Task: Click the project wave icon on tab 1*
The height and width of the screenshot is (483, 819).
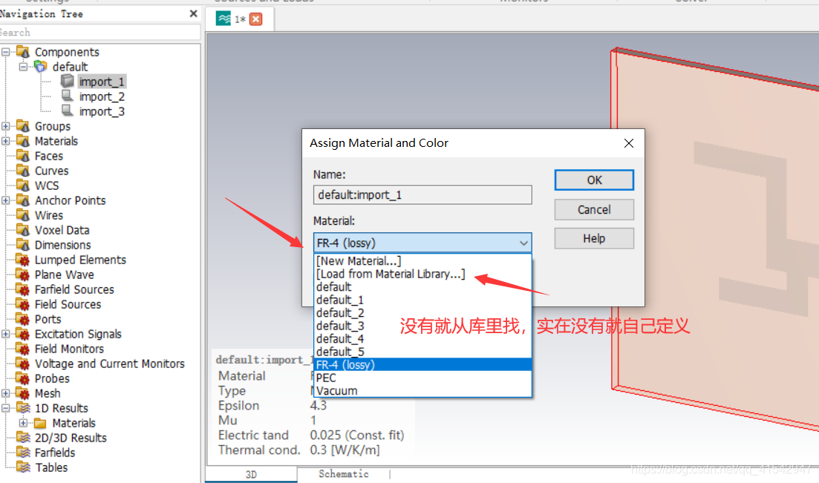Action: tap(223, 19)
